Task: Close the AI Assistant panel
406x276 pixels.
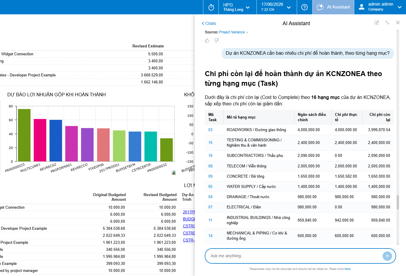Action: tap(398, 23)
